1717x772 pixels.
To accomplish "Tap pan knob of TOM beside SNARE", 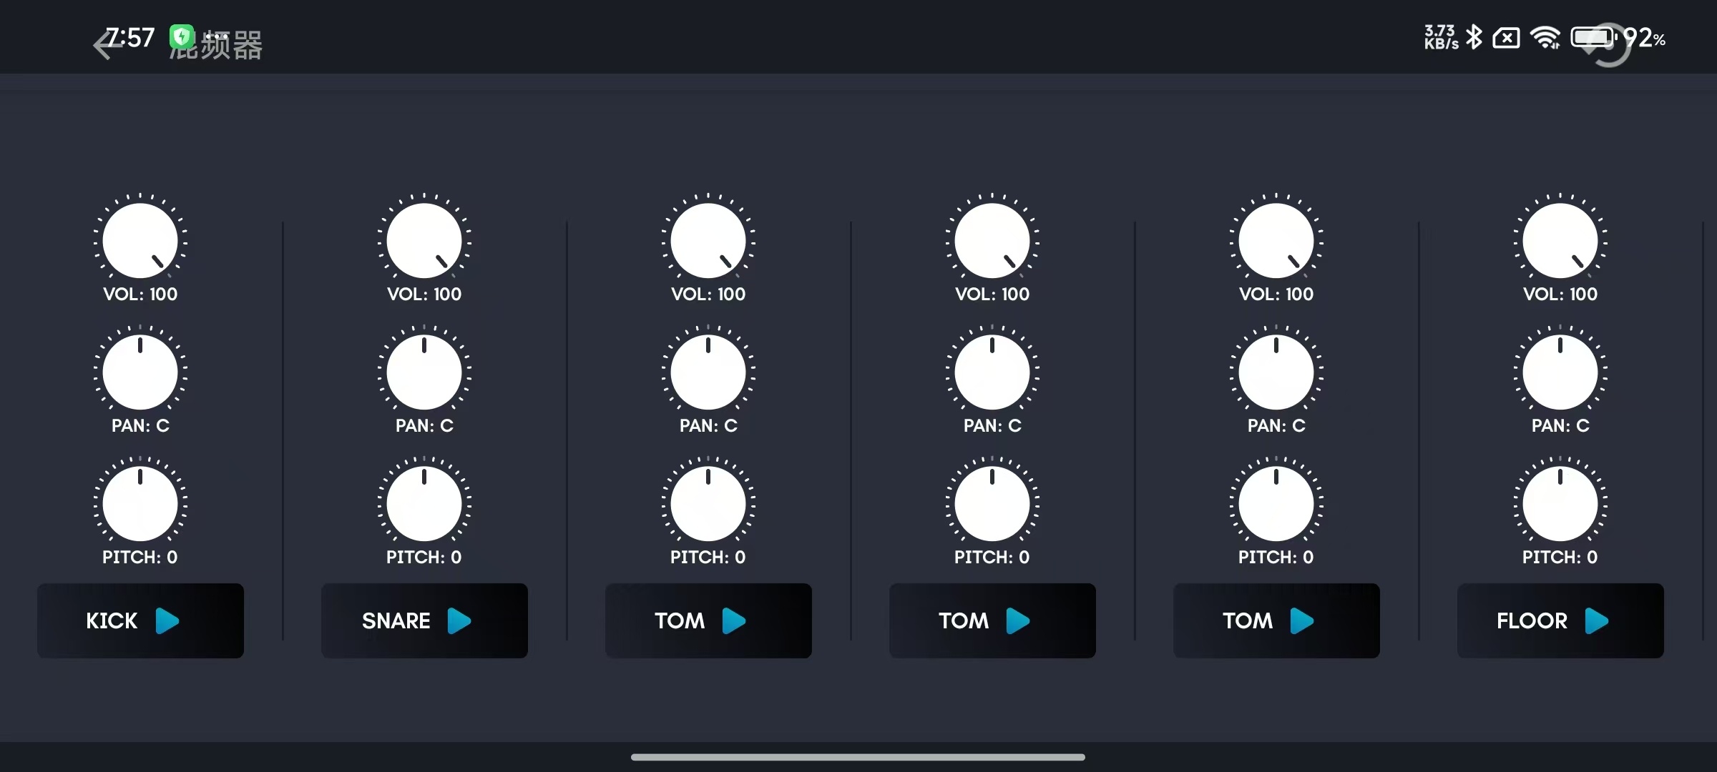I will click(x=708, y=372).
